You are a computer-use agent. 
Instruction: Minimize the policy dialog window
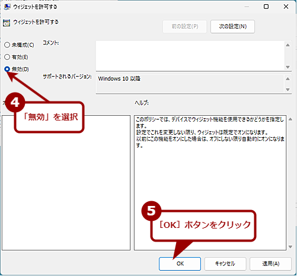pyautogui.click(x=247, y=7)
